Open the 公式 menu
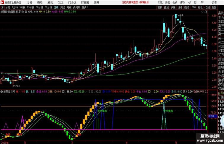The image size is (224, 144). 175,2
